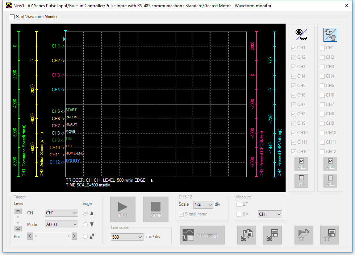Select the falling edge trigger radio button
Image resolution: width=355 pixels, height=255 pixels.
pos(85,224)
